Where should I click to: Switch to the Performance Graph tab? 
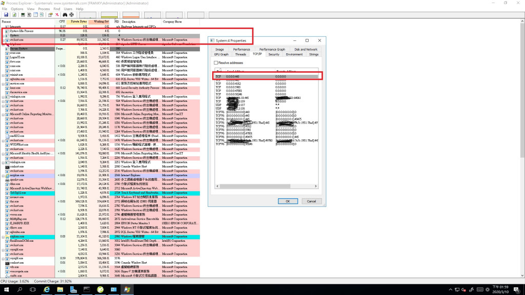click(x=272, y=50)
